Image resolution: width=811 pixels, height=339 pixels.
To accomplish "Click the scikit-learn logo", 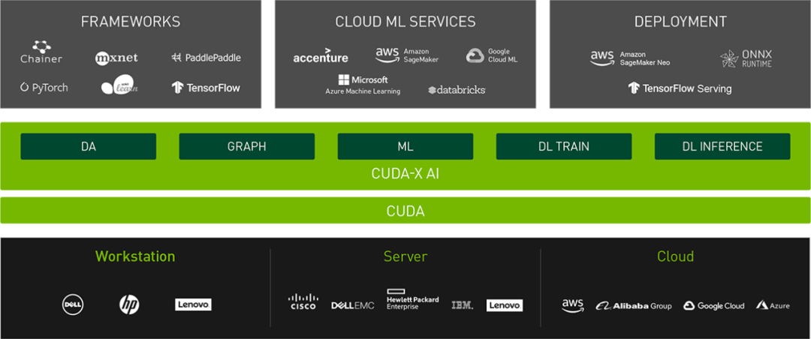I will click(x=119, y=85).
